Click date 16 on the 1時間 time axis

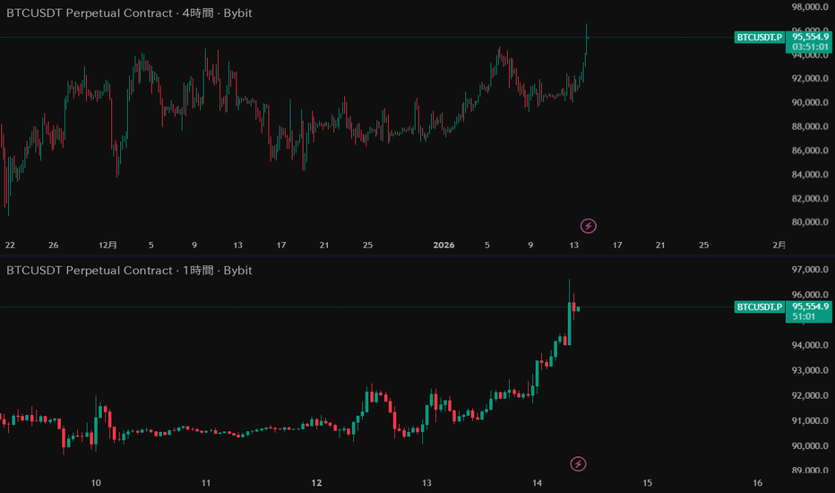coord(757,483)
